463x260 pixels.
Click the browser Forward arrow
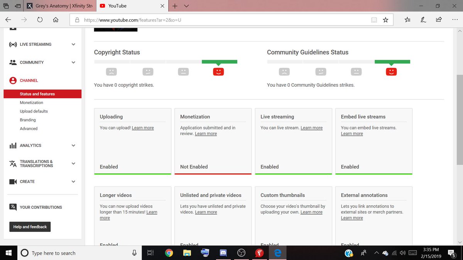tap(24, 20)
